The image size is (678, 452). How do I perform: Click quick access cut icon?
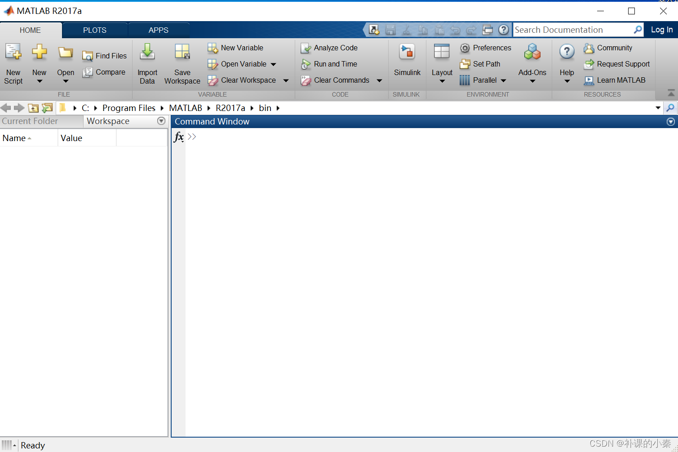[407, 30]
